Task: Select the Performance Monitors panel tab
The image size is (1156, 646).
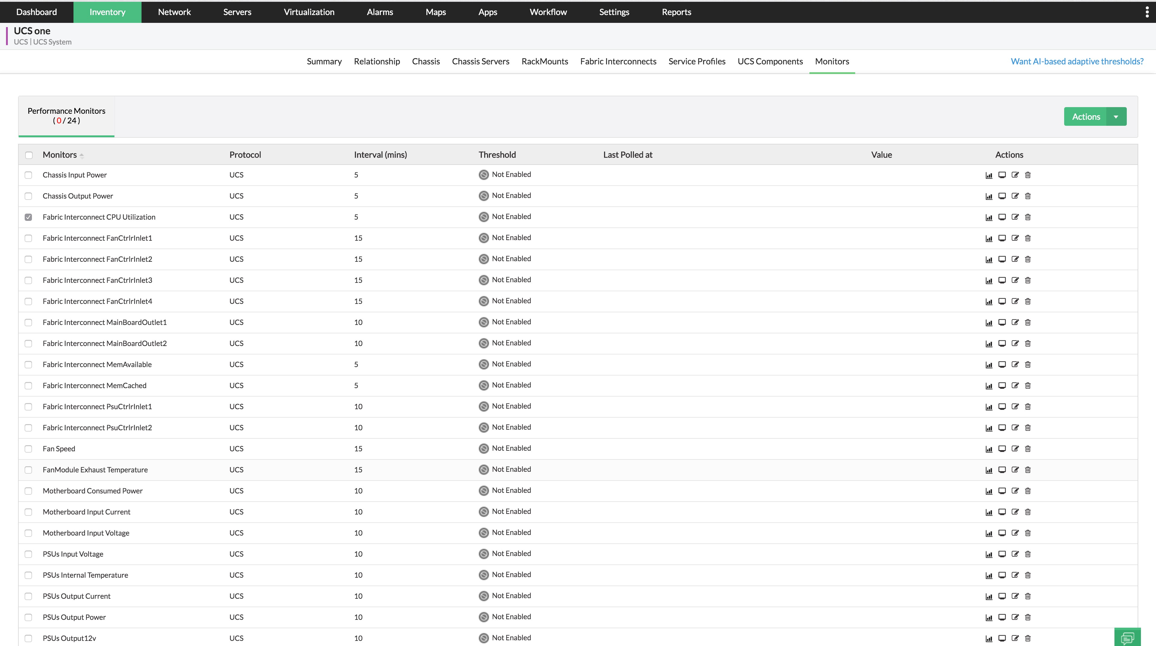Action: coord(67,116)
